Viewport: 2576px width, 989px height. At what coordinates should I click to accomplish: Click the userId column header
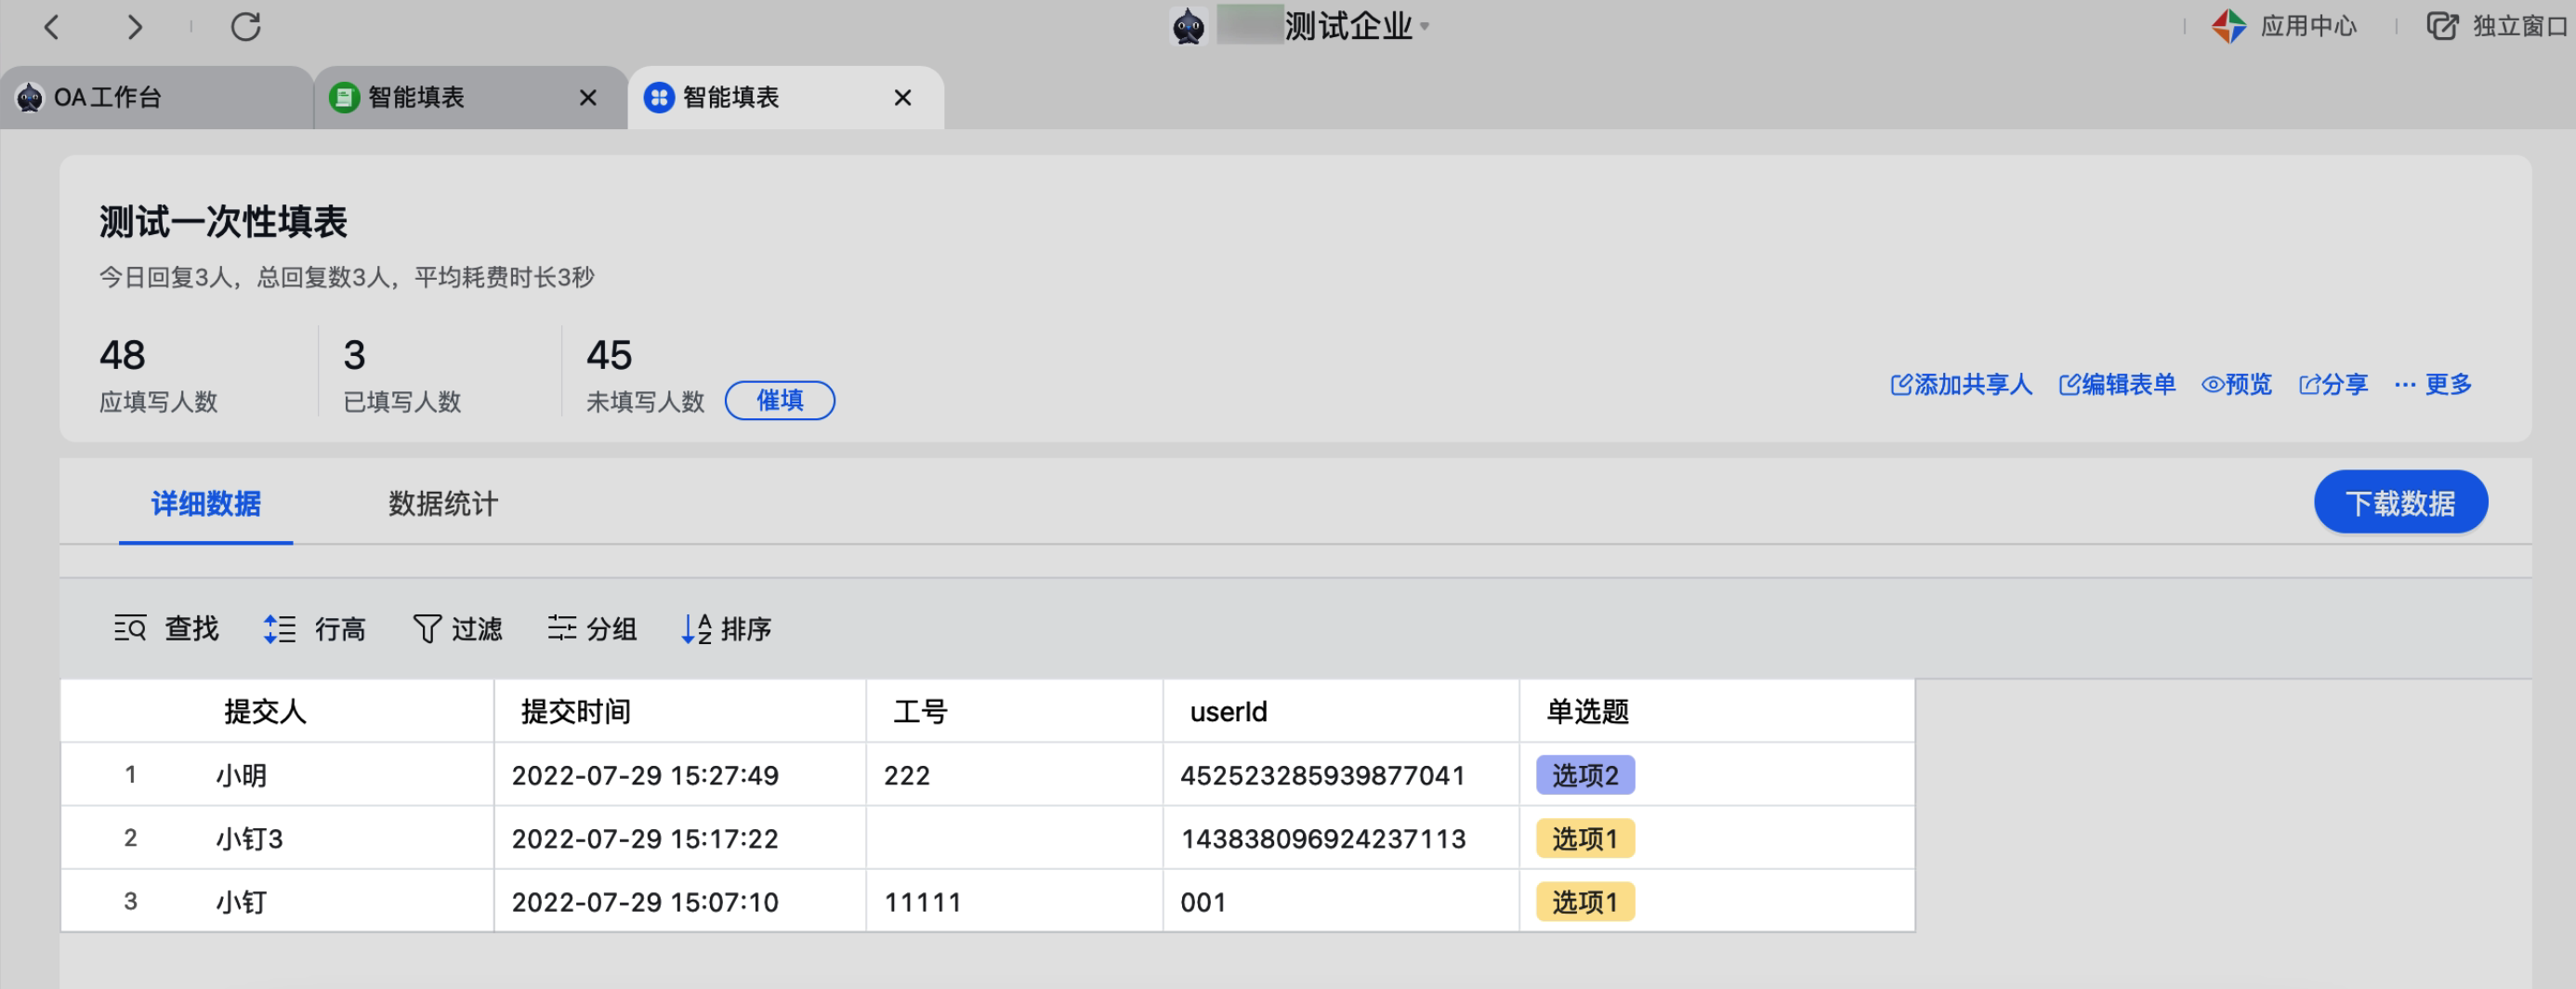click(x=1341, y=711)
